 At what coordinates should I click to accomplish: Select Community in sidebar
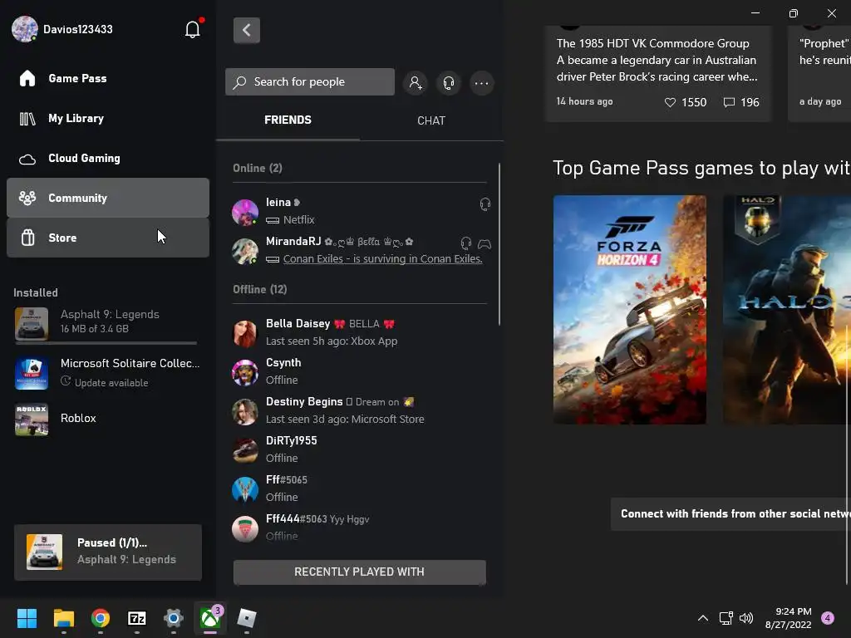[x=107, y=198]
